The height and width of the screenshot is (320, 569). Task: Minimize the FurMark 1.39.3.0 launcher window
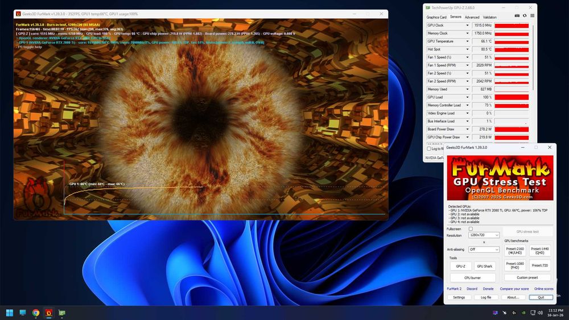tap(522, 148)
